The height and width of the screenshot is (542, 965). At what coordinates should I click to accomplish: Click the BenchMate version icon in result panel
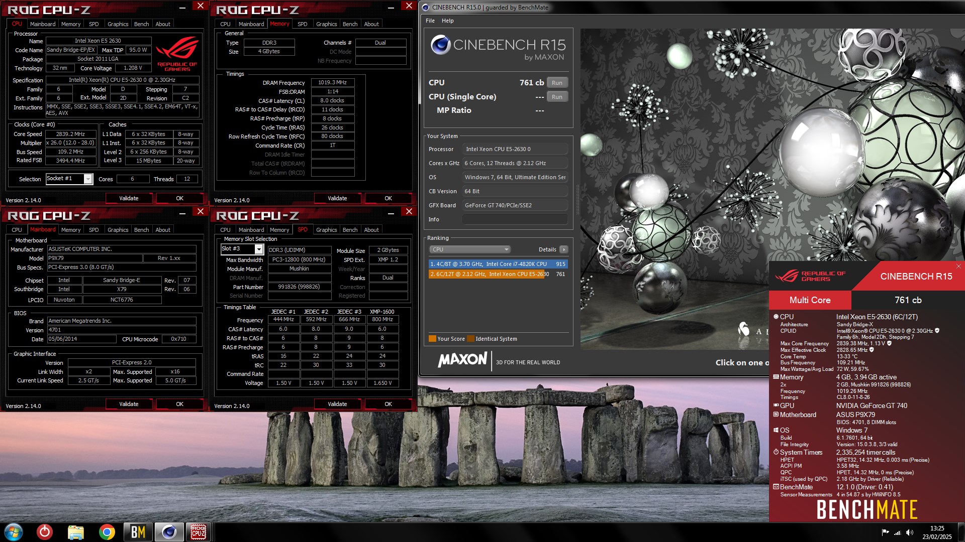click(776, 487)
